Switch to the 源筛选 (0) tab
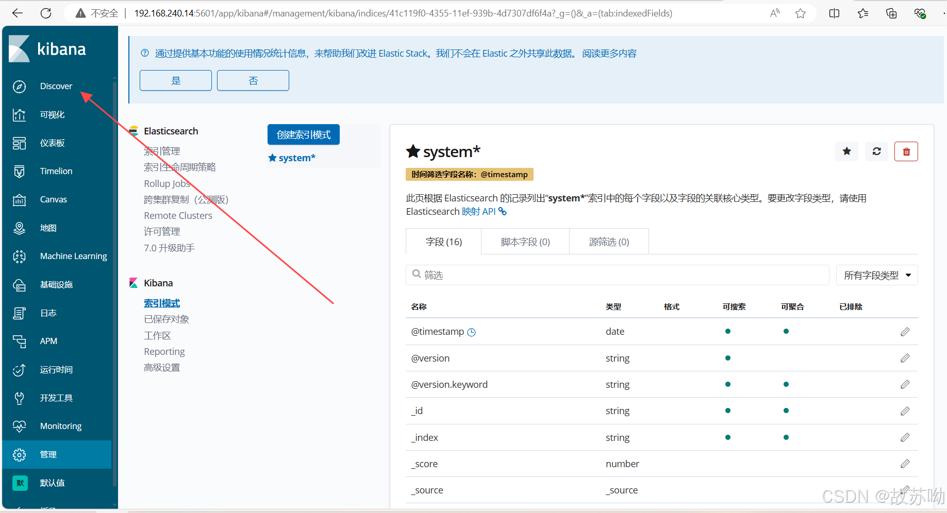Viewport: 947px width, 513px height. [x=609, y=242]
